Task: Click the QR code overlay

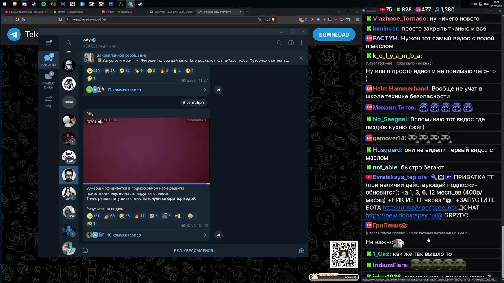Action: coord(344,255)
